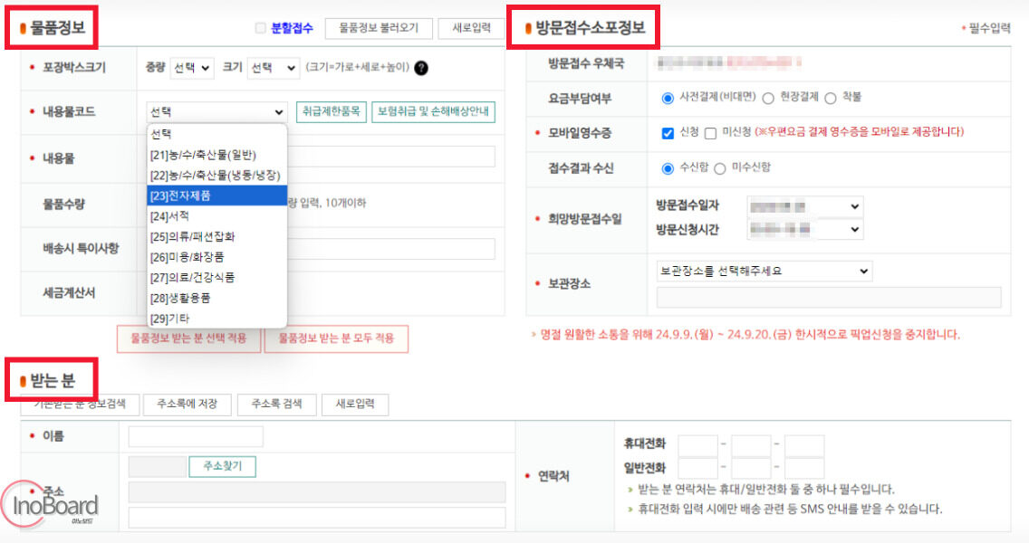Viewport: 1029px width, 543px height.
Task: Open the 크기 size dropdown
Action: [x=273, y=68]
